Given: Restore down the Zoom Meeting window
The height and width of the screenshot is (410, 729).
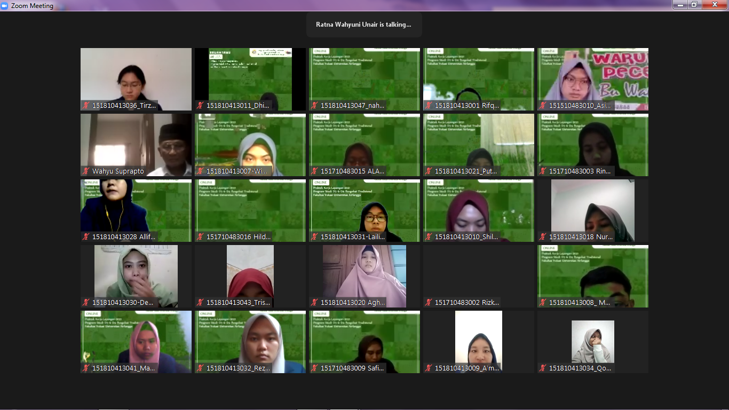Looking at the screenshot, I should (694, 5).
